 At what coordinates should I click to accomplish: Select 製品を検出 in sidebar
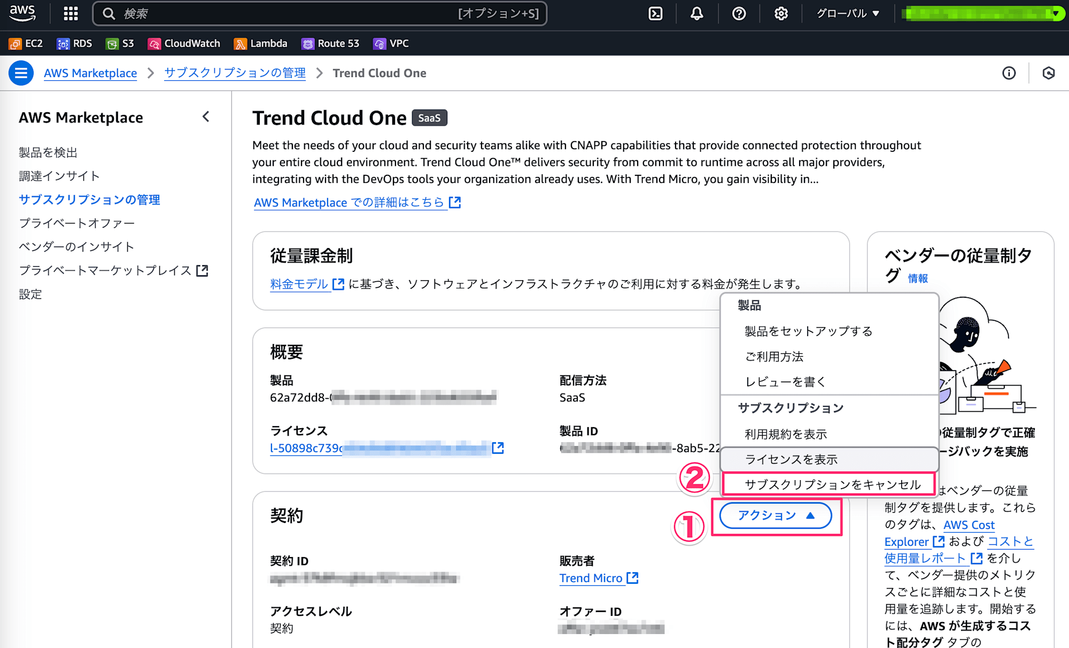(x=48, y=152)
